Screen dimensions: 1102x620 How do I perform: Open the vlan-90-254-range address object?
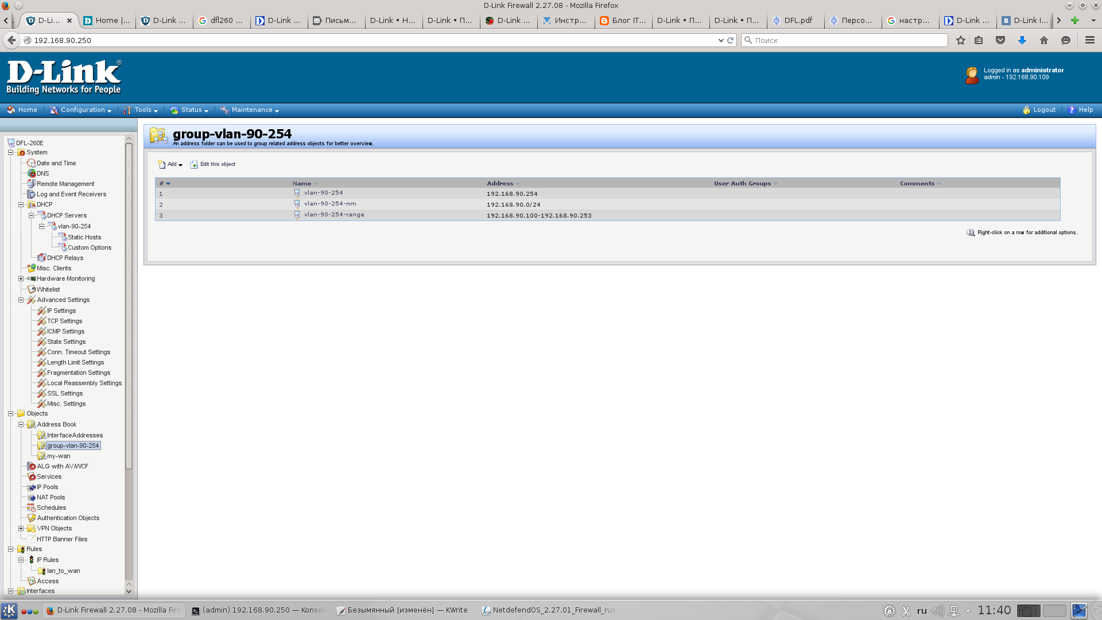333,215
